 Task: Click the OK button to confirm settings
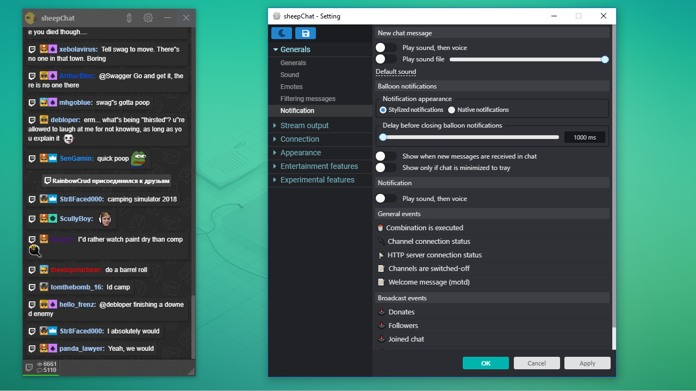click(x=485, y=363)
